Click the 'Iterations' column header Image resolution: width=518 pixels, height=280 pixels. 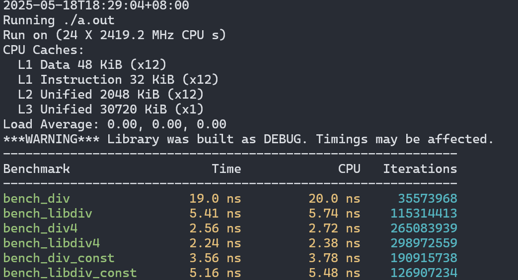click(420, 169)
